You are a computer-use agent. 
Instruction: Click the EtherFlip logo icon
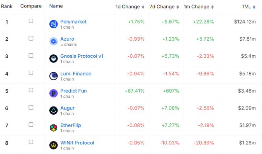tap(53, 128)
